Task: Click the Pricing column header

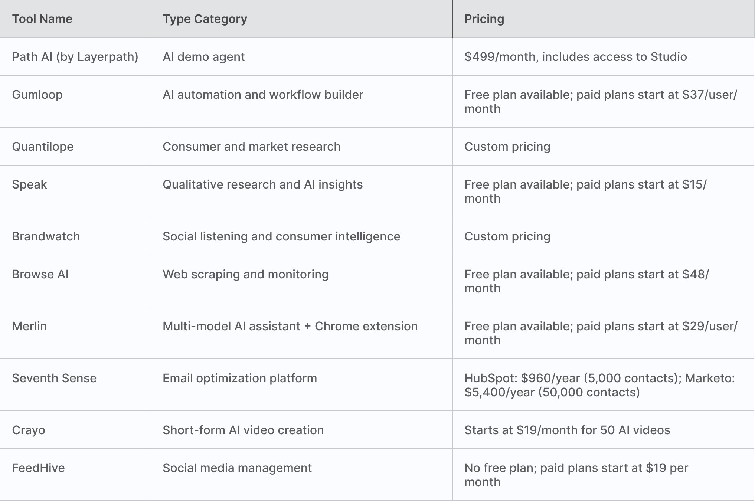Action: point(484,19)
